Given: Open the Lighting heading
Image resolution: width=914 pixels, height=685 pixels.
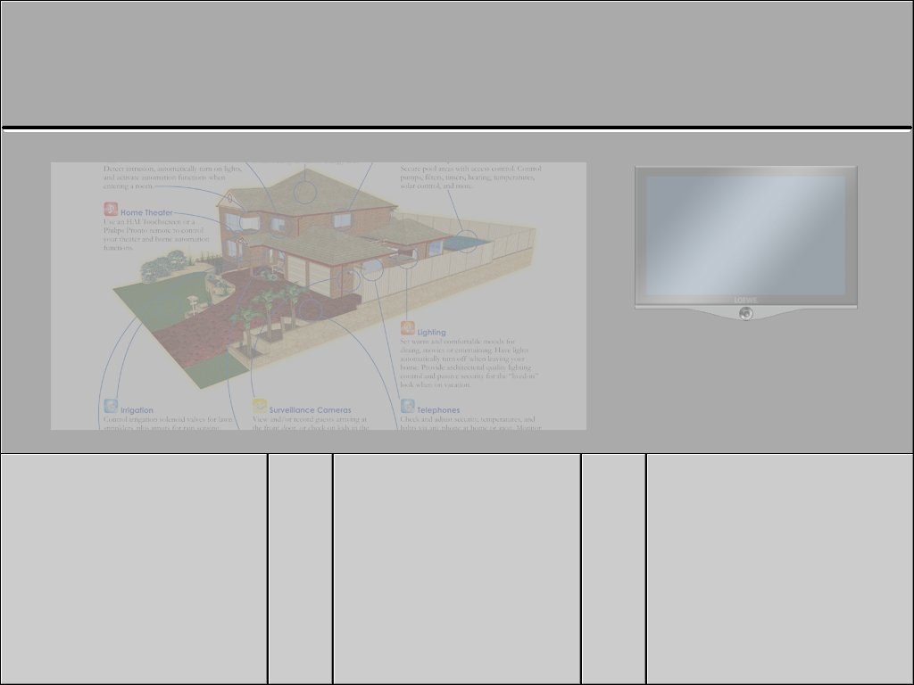Looking at the screenshot, I should pyautogui.click(x=431, y=333).
